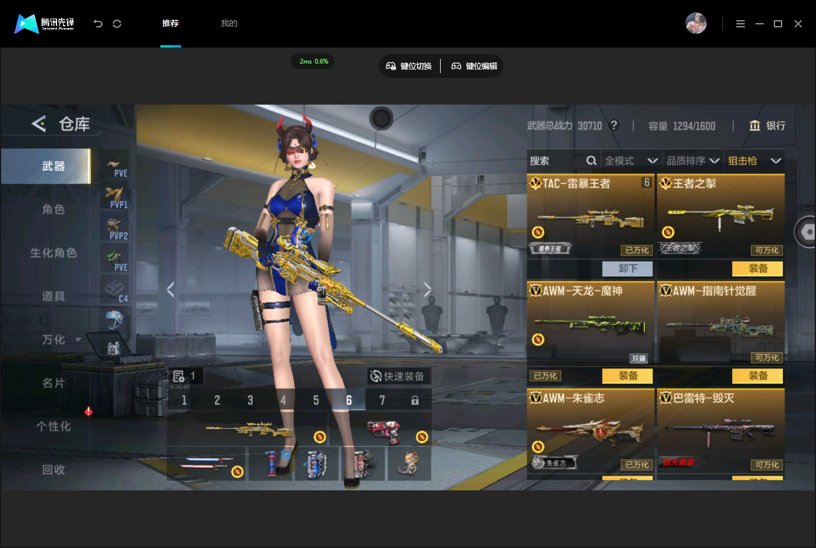This screenshot has width=816, height=548.
Task: Open the 道具 category
Action: click(x=53, y=296)
